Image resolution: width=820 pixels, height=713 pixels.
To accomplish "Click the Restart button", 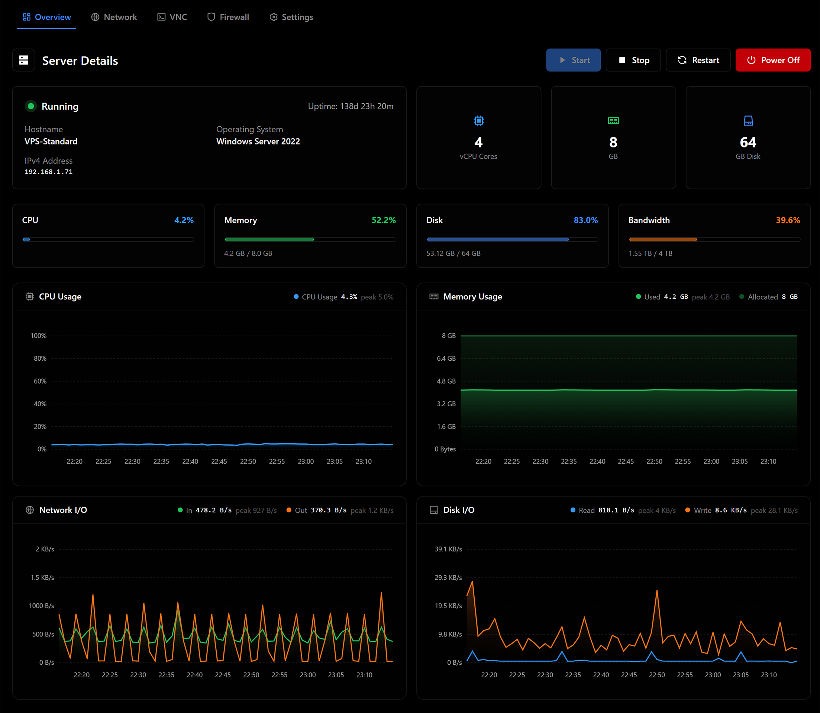I will (x=698, y=60).
